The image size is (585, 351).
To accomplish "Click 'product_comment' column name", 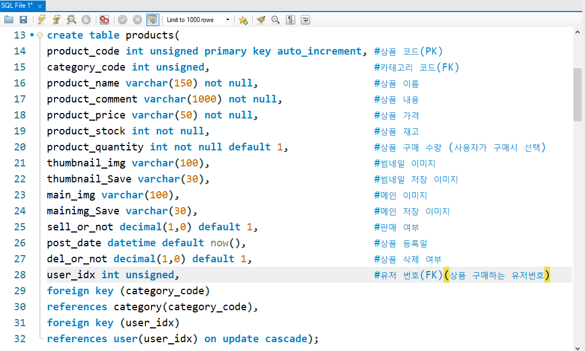I will (92, 99).
